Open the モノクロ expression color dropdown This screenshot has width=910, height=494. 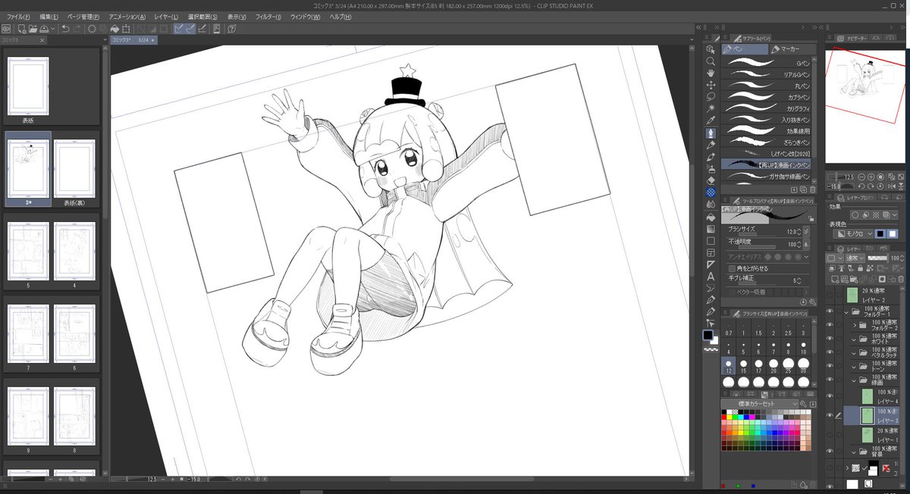[x=853, y=234]
